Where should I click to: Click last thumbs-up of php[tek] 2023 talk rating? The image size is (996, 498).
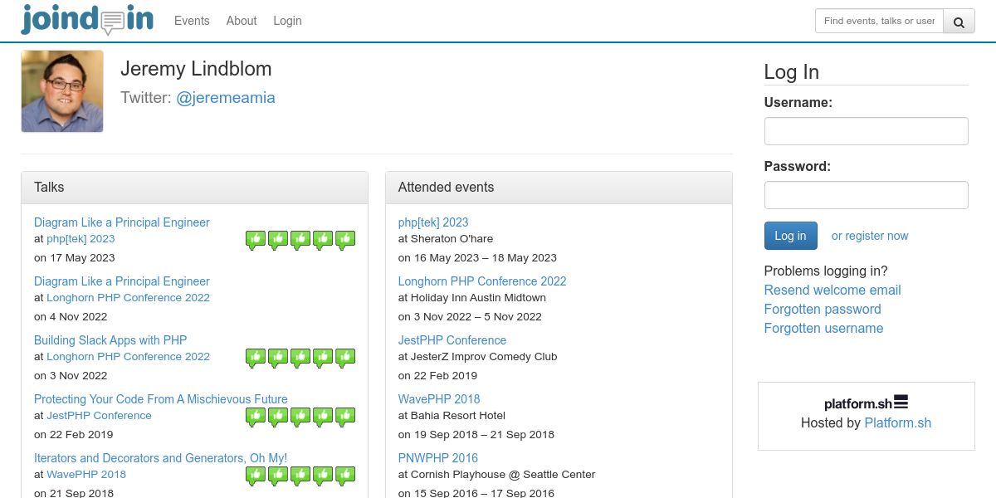click(x=345, y=240)
